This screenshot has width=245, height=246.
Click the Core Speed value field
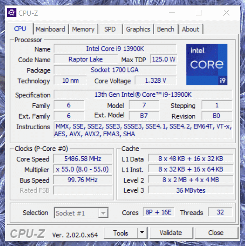(x=82, y=159)
